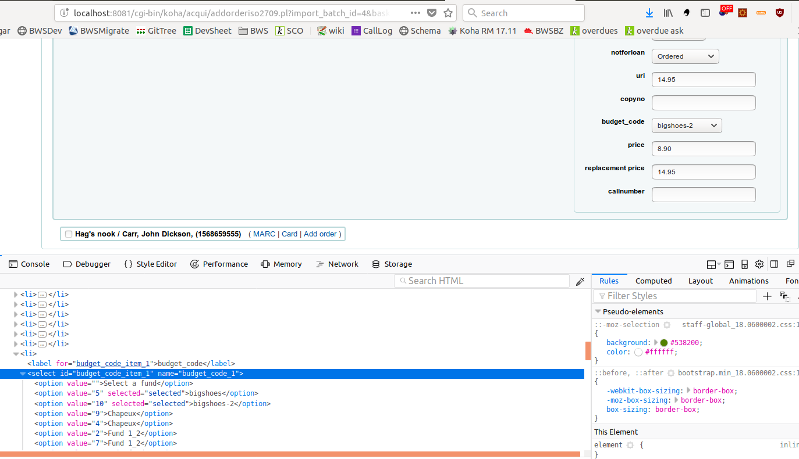
Task: Click the uBlock Origin shield icon
Action: pyautogui.click(x=779, y=13)
